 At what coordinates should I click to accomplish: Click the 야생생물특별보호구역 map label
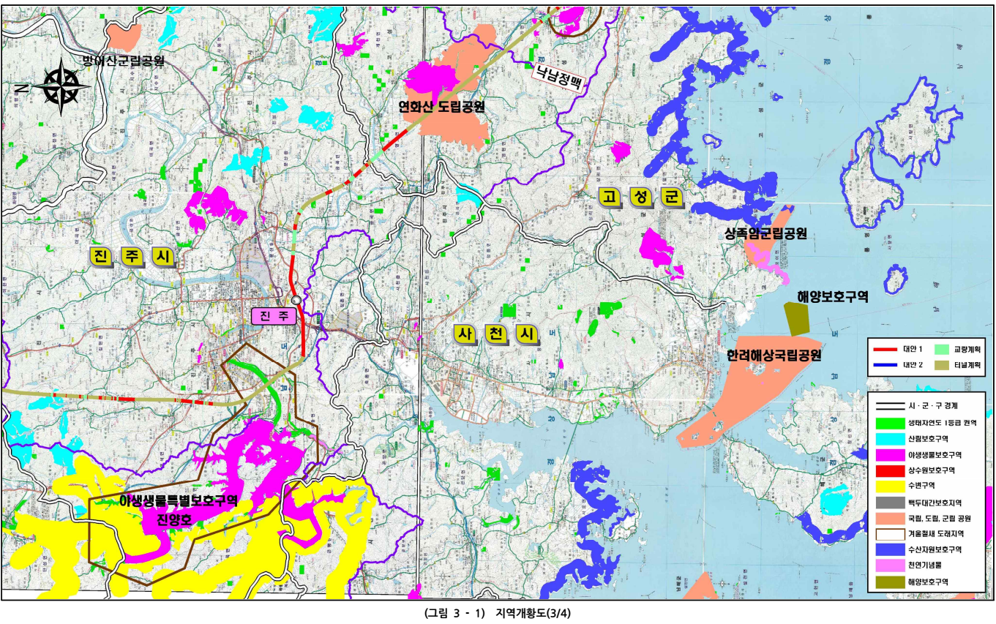pos(179,502)
